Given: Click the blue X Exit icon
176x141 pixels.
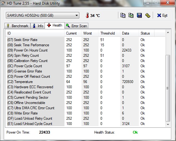Looking at the screenshot, I should 159,15.
